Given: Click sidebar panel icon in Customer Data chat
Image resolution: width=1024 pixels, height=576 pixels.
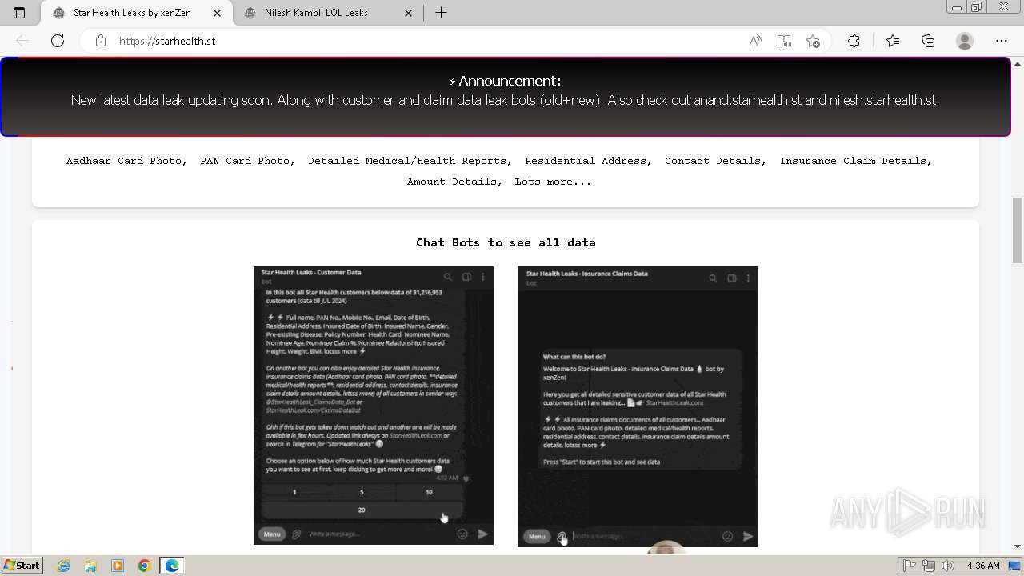Looking at the screenshot, I should click(x=466, y=277).
